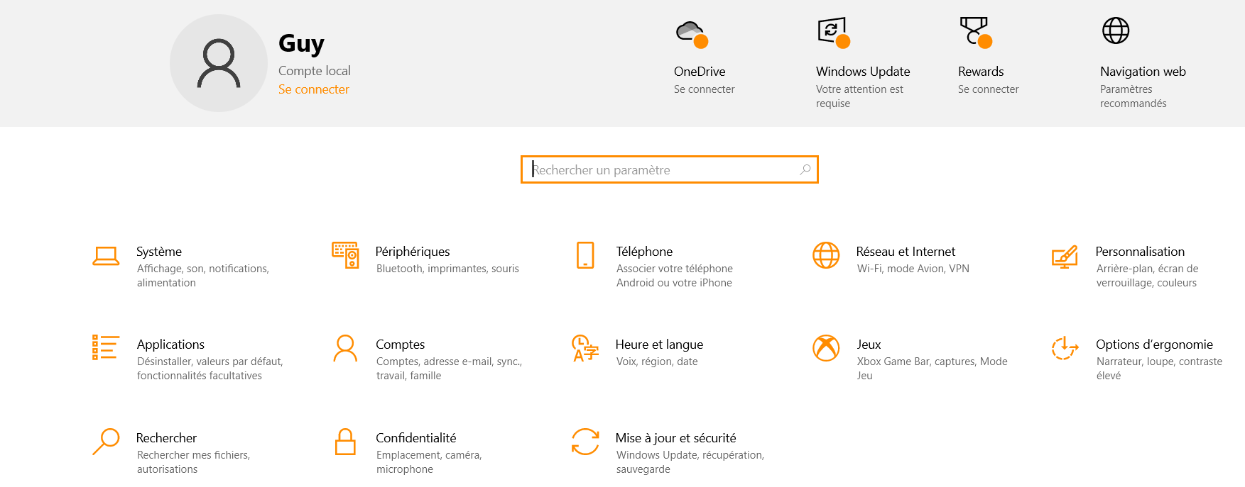Select the Comptes title
This screenshot has width=1245, height=487.
(401, 345)
